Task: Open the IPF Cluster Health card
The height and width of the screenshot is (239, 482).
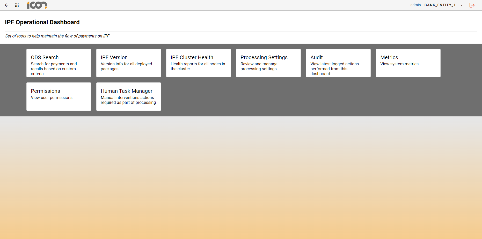Action: [x=198, y=63]
